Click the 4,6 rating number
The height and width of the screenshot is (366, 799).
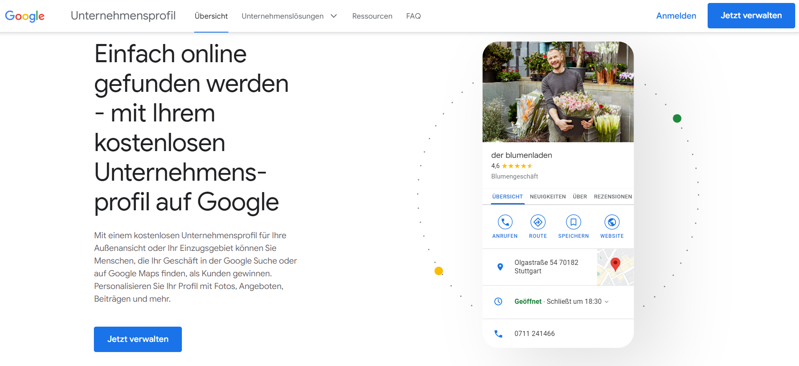tap(495, 166)
